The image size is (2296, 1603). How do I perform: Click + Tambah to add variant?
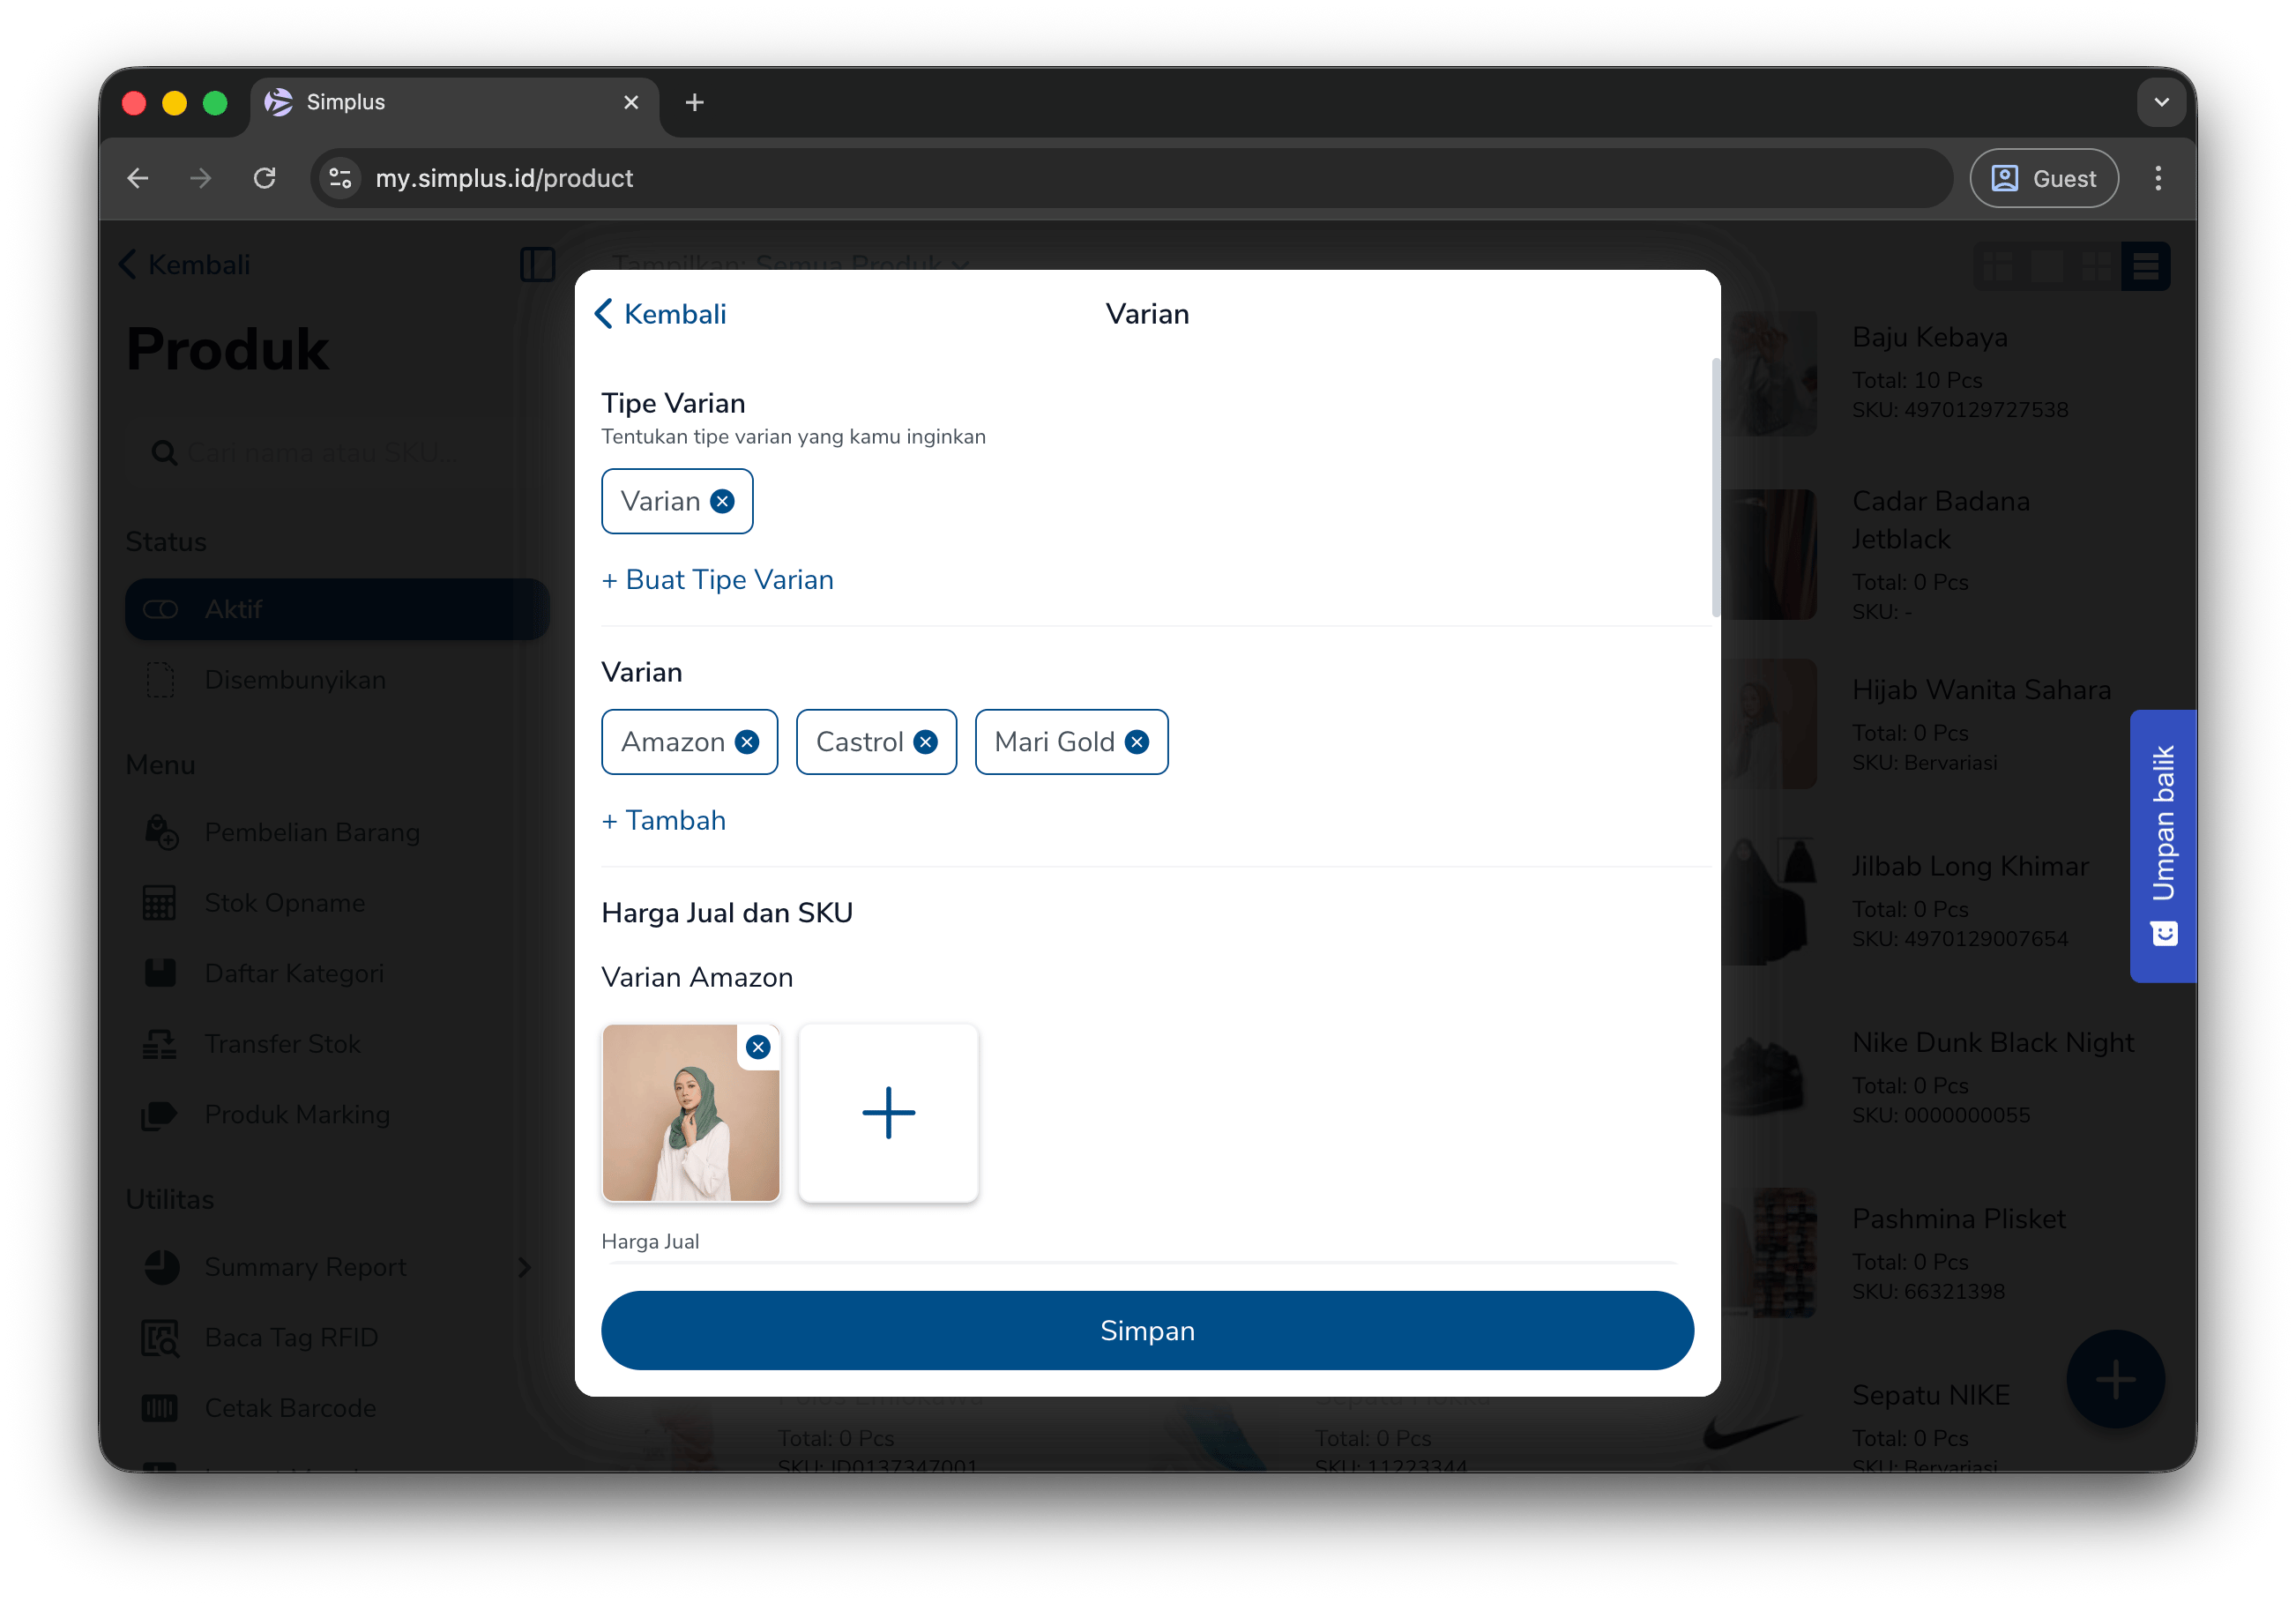point(664,821)
